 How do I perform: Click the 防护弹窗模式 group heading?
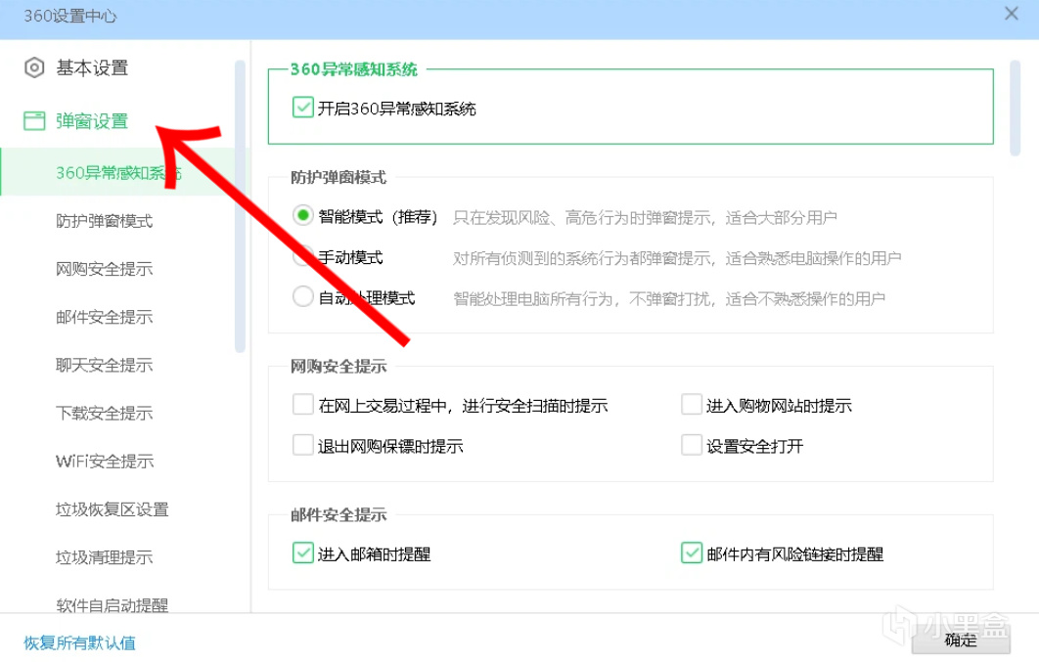click(339, 177)
